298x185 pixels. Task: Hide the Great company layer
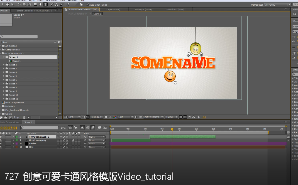1,140
